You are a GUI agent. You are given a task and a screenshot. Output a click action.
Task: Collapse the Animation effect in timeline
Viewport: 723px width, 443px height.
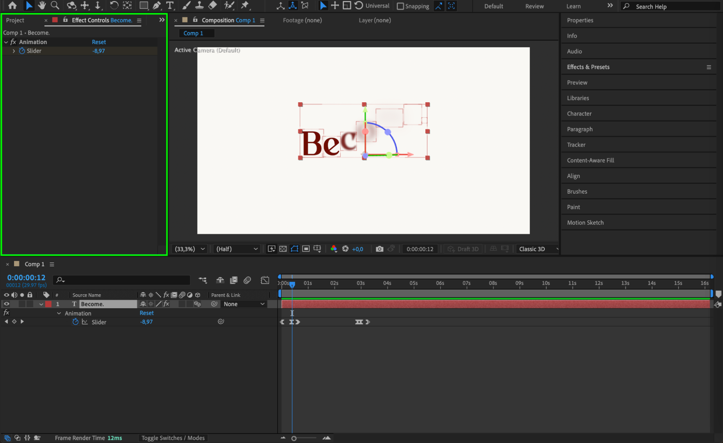click(x=59, y=313)
